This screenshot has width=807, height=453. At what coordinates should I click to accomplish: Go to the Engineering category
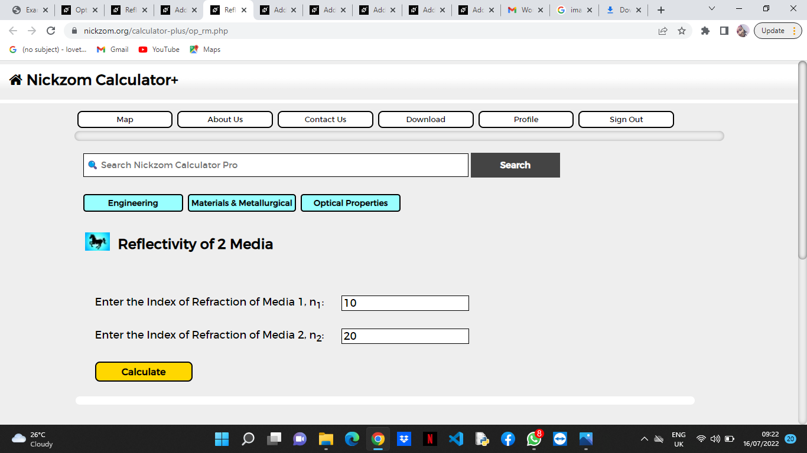tap(133, 203)
